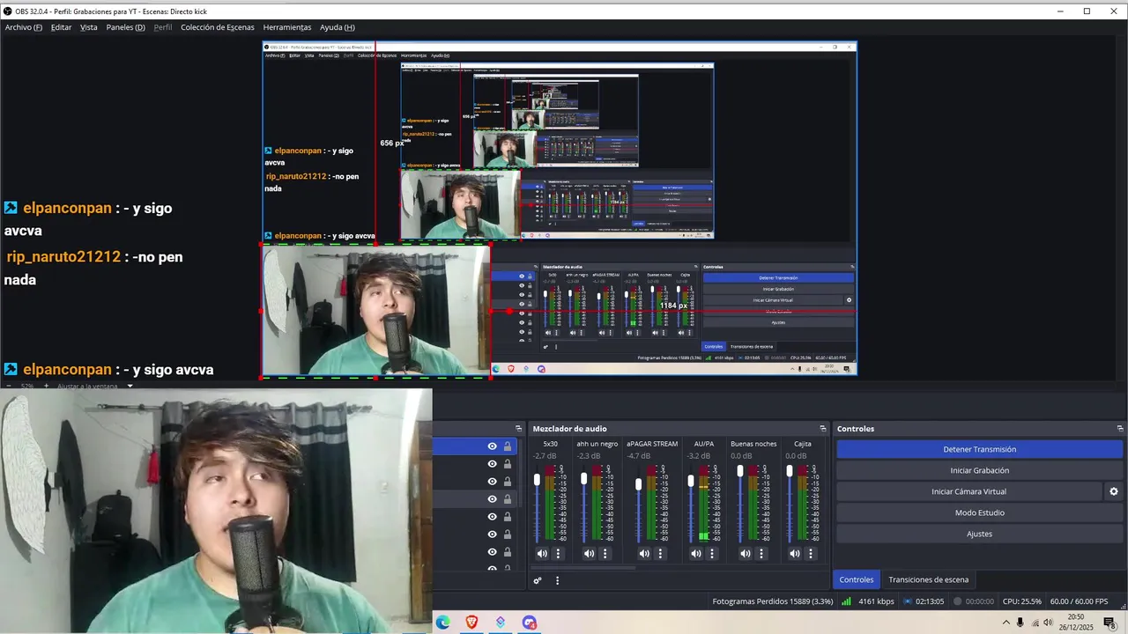Viewport: 1128px width, 634px height.
Task: Open the network icon in system tray
Action: tap(1034, 623)
